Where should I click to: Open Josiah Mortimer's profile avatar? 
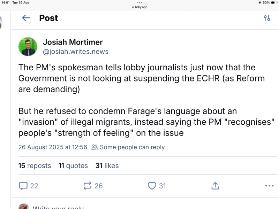[x=28, y=46]
